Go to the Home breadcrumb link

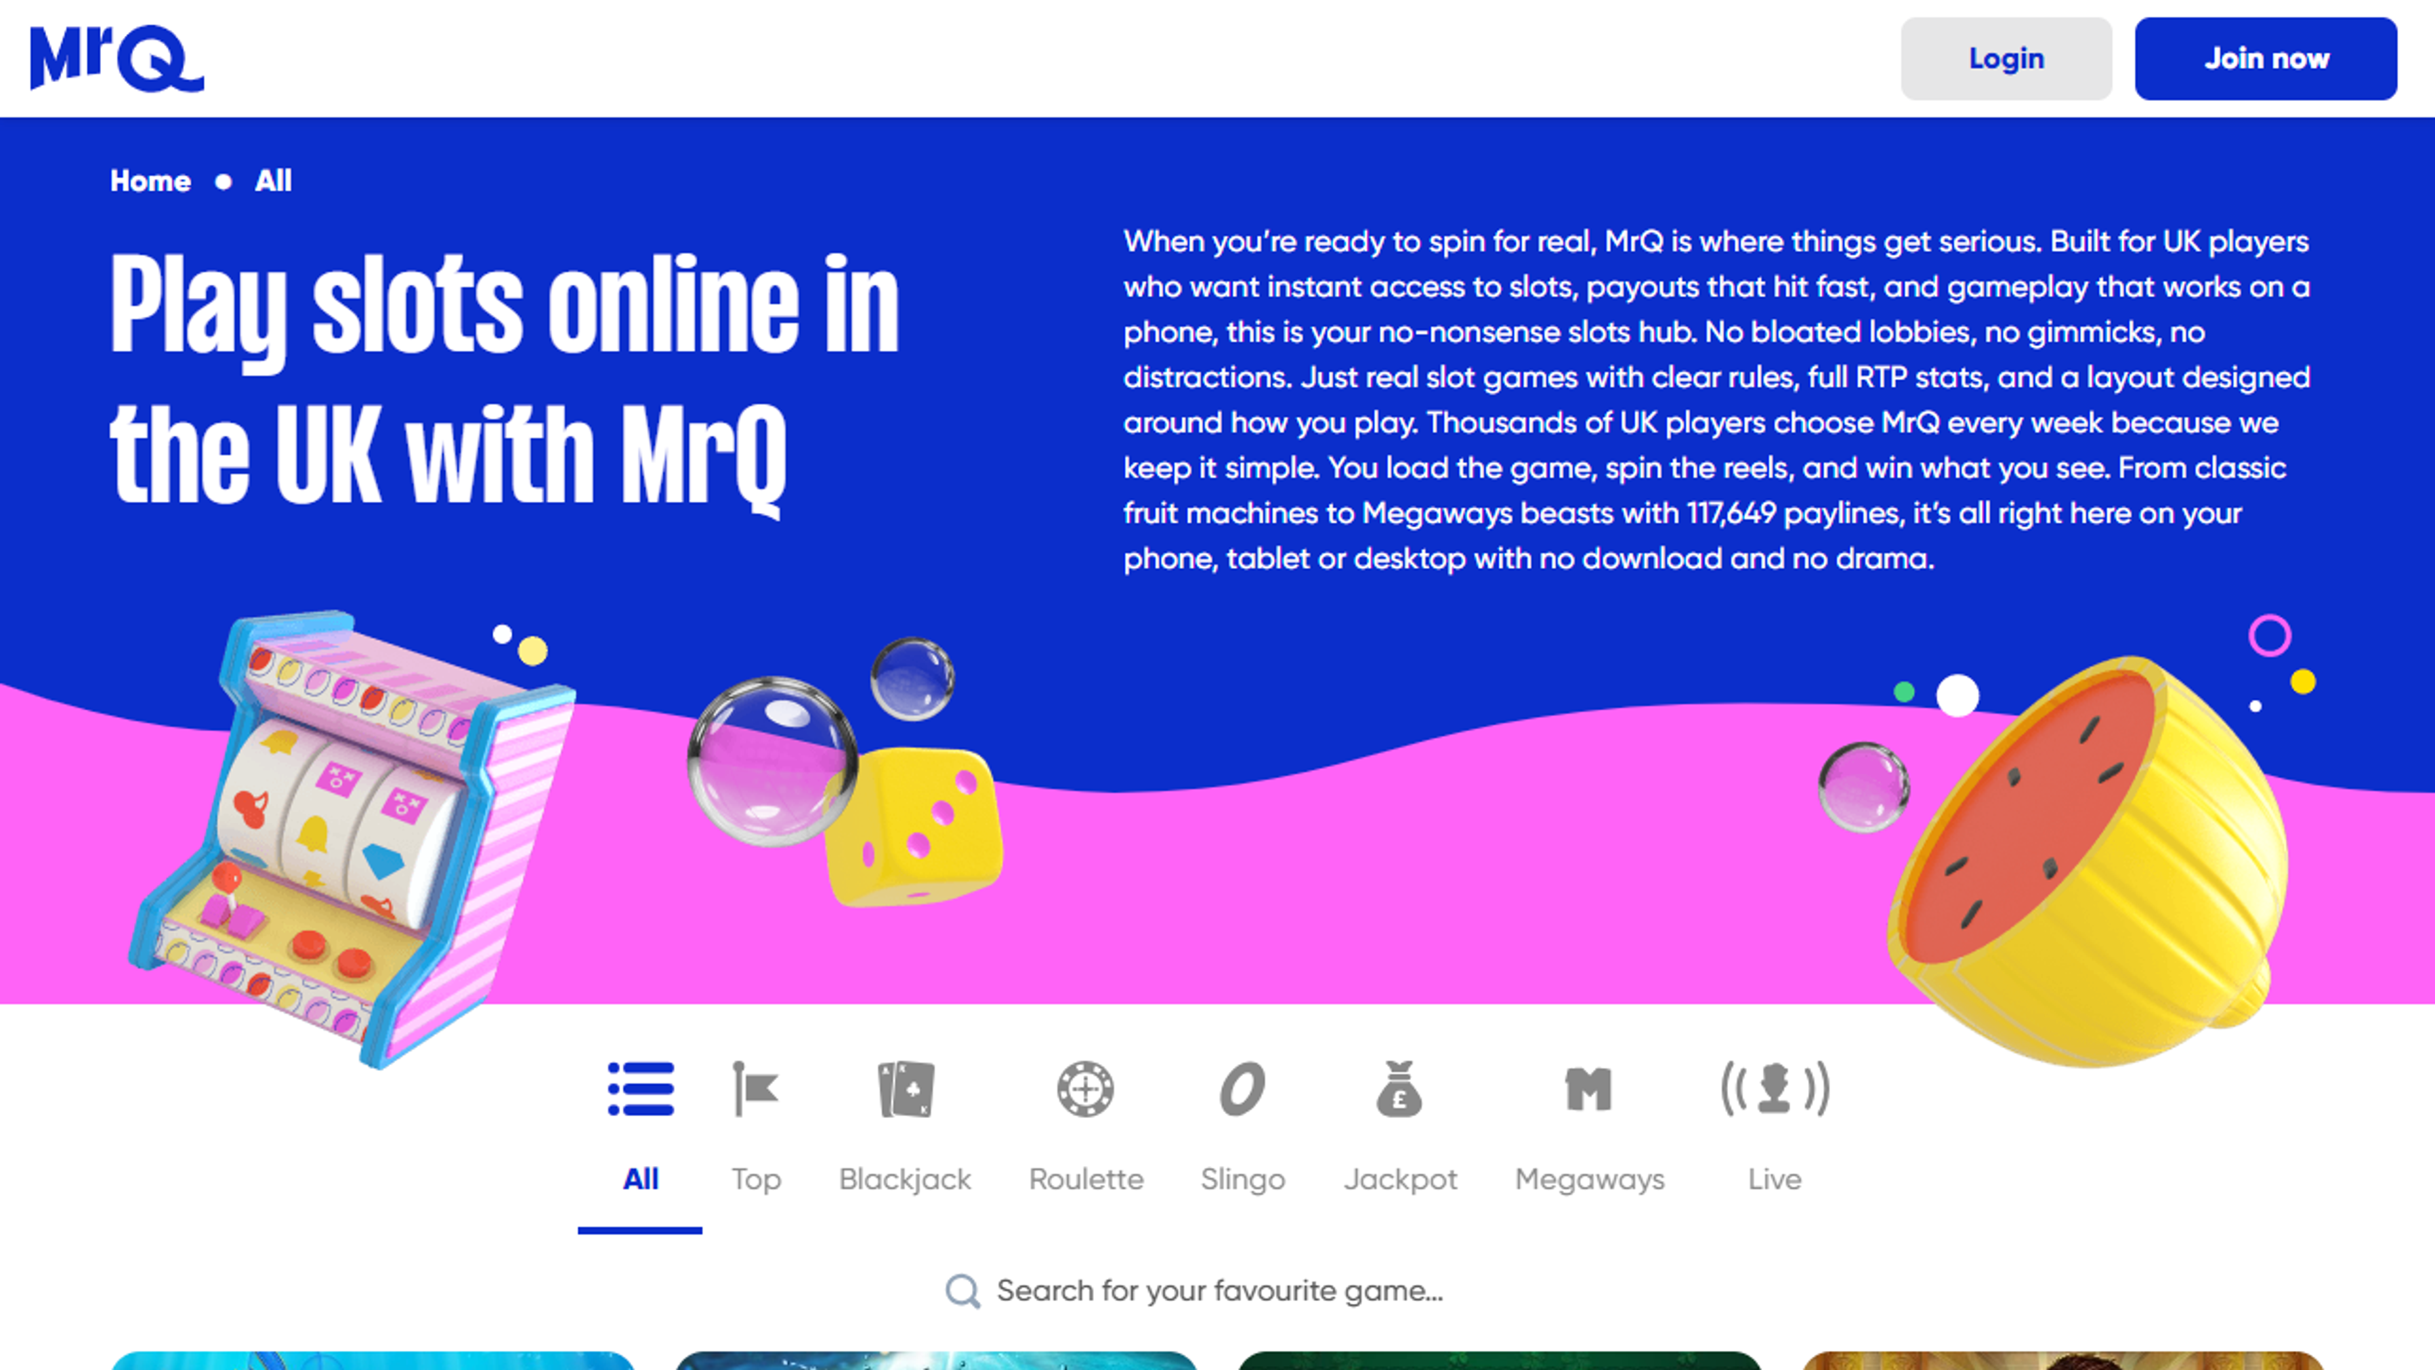click(150, 180)
